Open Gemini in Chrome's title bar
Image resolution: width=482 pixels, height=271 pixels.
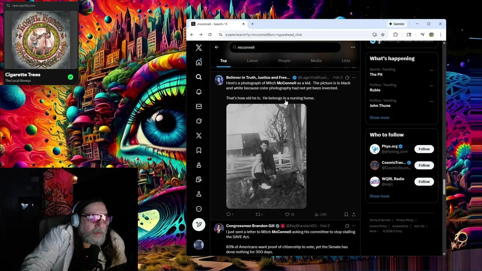397,24
